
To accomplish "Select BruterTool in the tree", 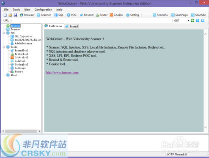I will click(x=21, y=54).
